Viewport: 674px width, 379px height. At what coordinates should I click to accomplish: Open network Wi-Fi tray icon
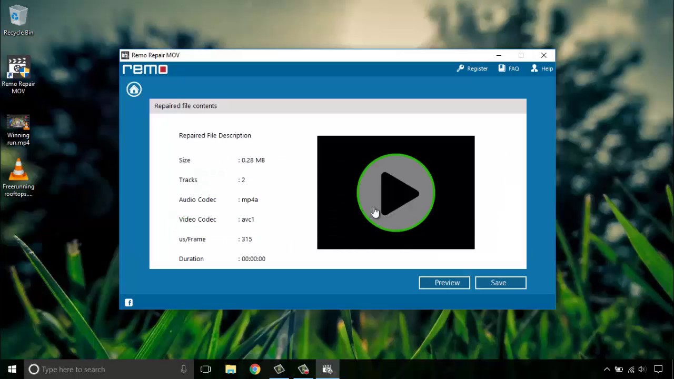[631, 370]
